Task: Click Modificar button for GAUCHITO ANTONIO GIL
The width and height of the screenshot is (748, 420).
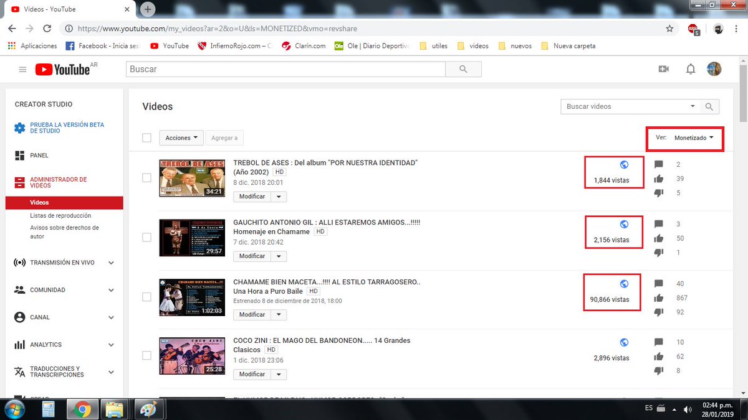Action: (x=252, y=256)
